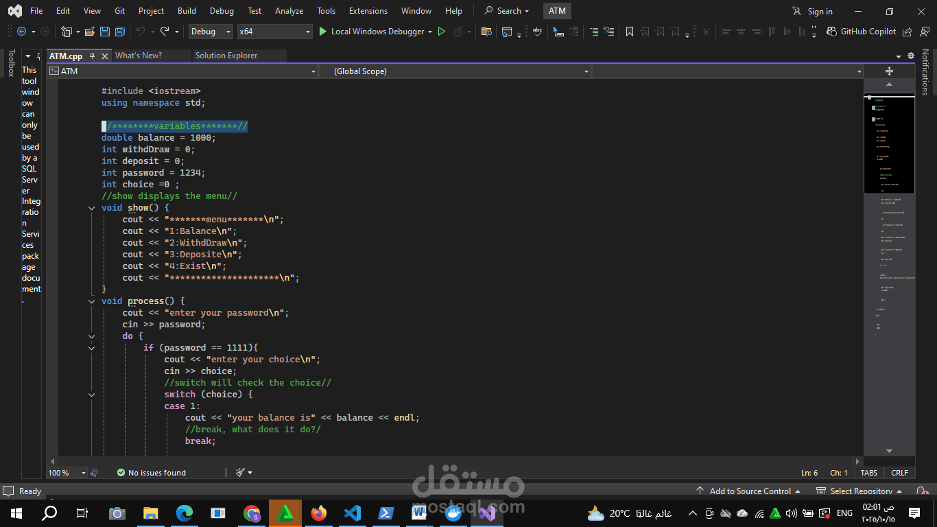Screen dimensions: 937x527
Task: Open the 100 % zoom level dropdown
Action: 67,473
